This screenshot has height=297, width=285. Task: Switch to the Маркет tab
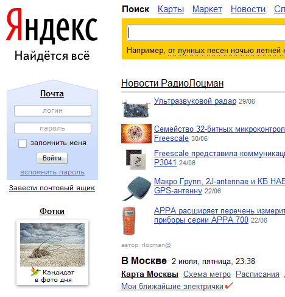[x=207, y=9]
